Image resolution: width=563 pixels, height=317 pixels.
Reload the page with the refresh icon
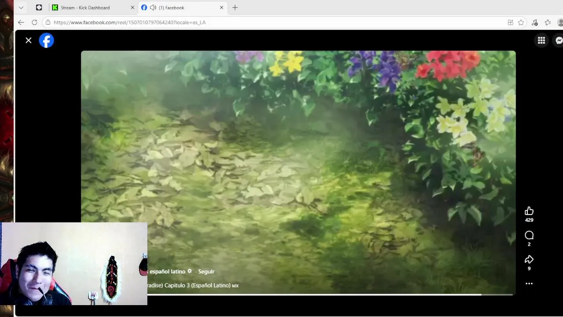34,22
